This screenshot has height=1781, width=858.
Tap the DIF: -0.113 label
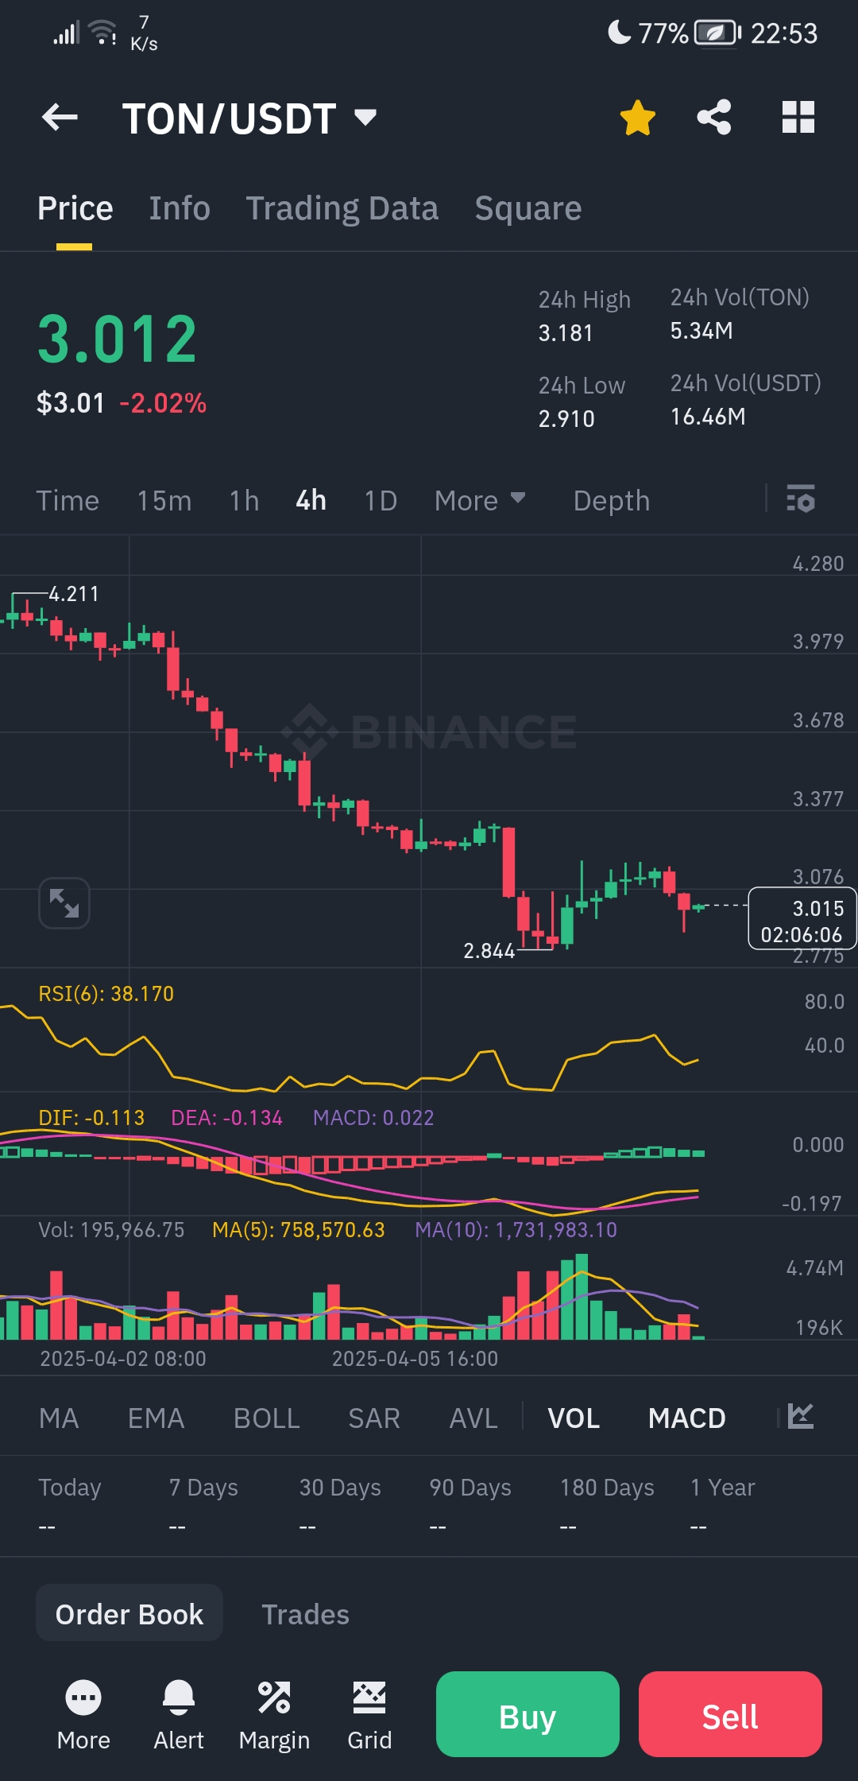[91, 1118]
